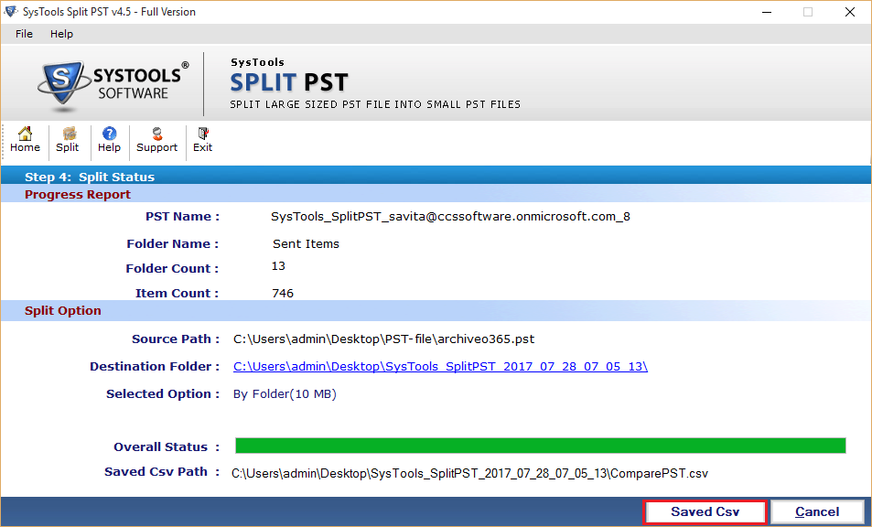Click the Saved Csv button
The image size is (872, 527).
point(705,511)
